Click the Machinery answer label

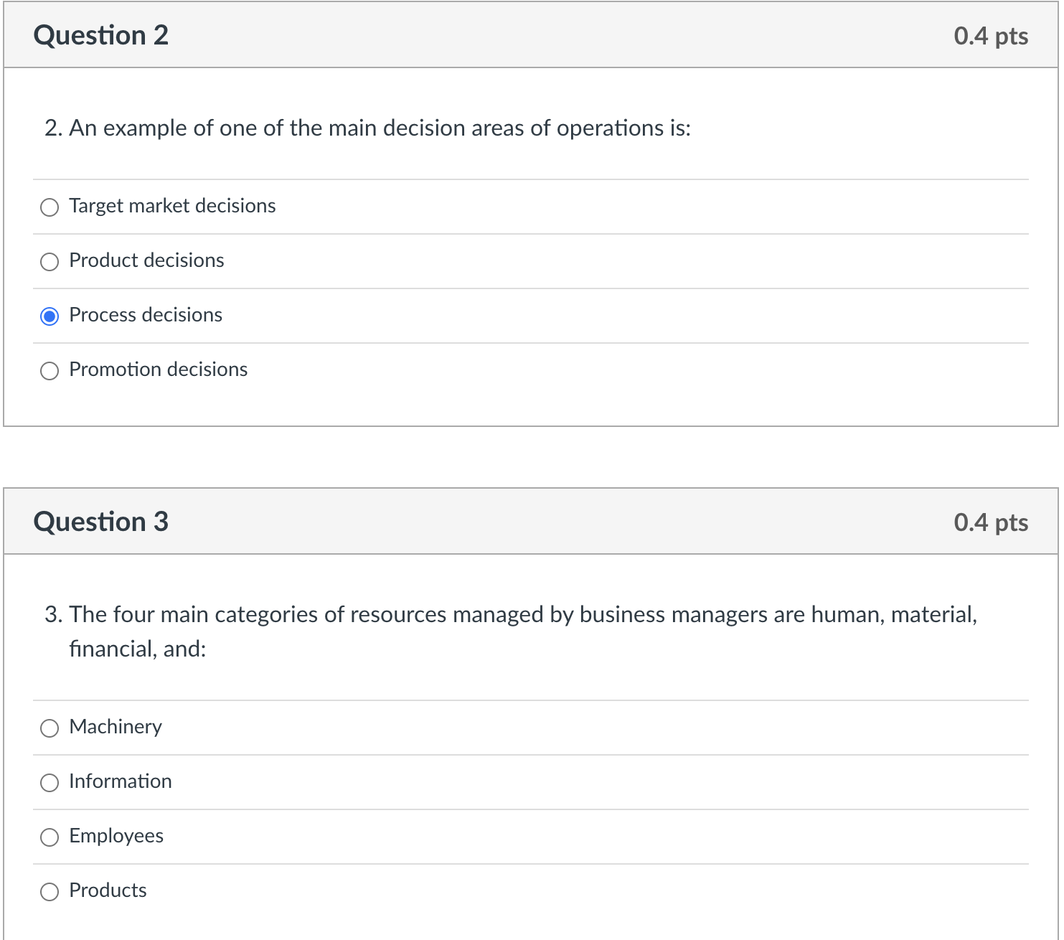pos(116,727)
